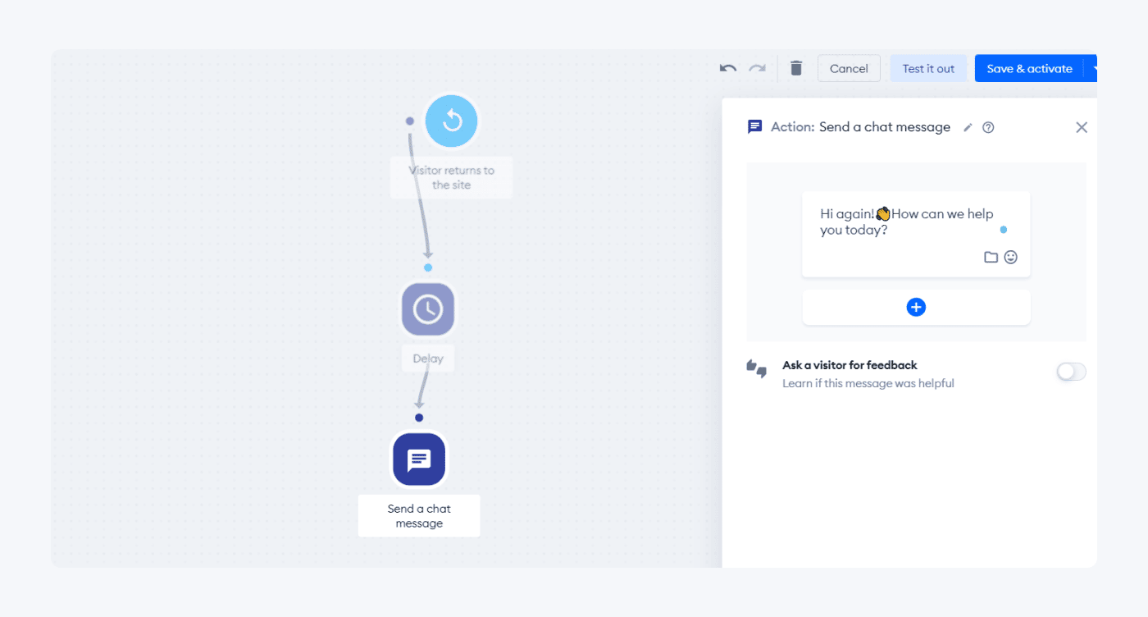Click the chat message text field
1148x617 pixels.
[916, 235]
